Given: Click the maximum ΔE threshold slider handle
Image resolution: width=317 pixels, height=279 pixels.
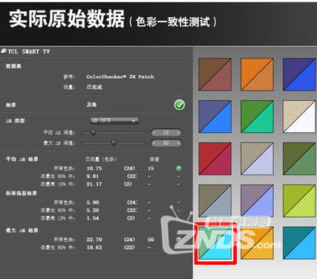Looking at the screenshot, I should coord(113,143).
